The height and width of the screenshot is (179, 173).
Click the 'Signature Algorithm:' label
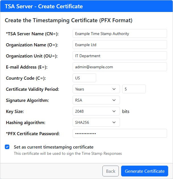27,100
